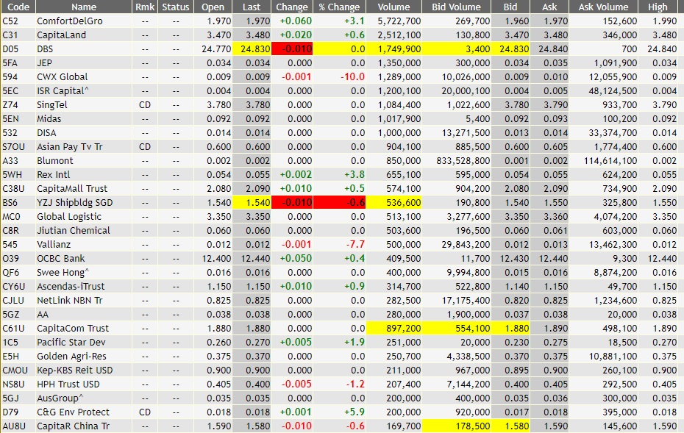Click the Ascendas-iTrust name

click(71, 286)
